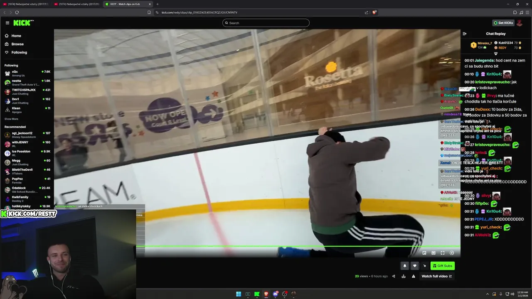Toggle the heart follow button

[414, 266]
